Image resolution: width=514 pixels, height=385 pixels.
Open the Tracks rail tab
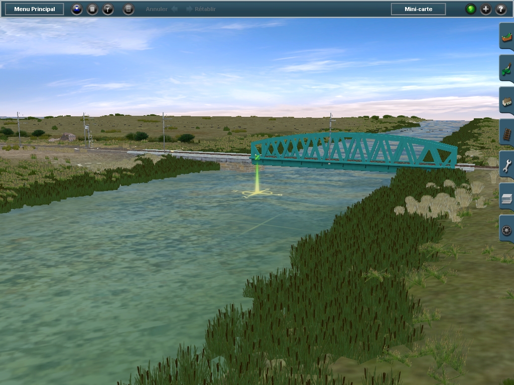pyautogui.click(x=507, y=132)
